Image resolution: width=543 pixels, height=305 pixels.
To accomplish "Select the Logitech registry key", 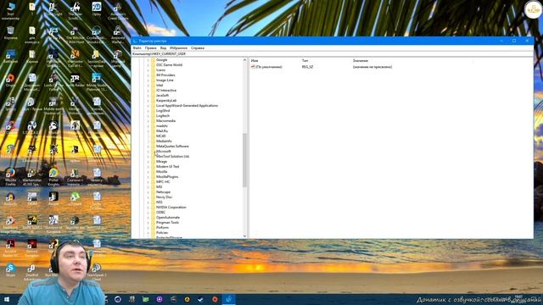I will tap(163, 116).
